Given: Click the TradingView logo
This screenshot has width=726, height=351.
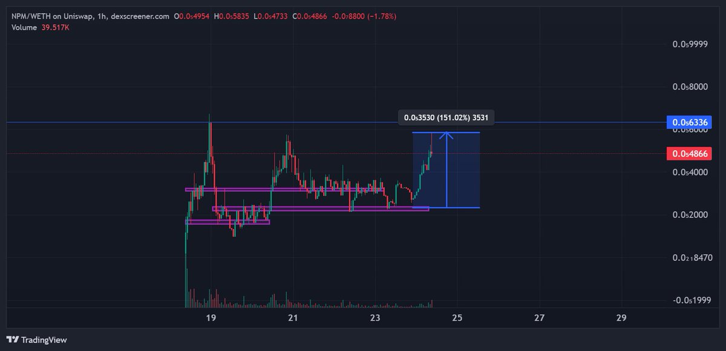Looking at the screenshot, I should pos(36,340).
